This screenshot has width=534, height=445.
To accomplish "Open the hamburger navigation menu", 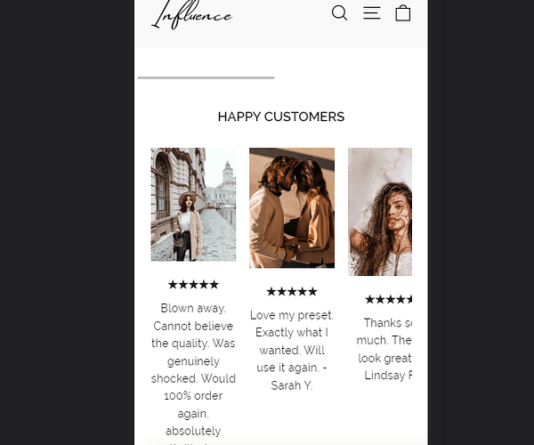I will (x=371, y=13).
